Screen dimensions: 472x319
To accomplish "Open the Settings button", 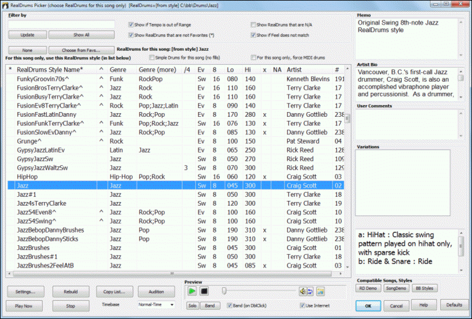I will click(x=25, y=292).
